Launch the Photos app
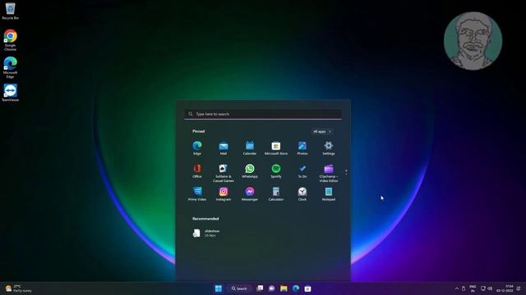Viewport: 526px width, 295px height. pyautogui.click(x=302, y=147)
